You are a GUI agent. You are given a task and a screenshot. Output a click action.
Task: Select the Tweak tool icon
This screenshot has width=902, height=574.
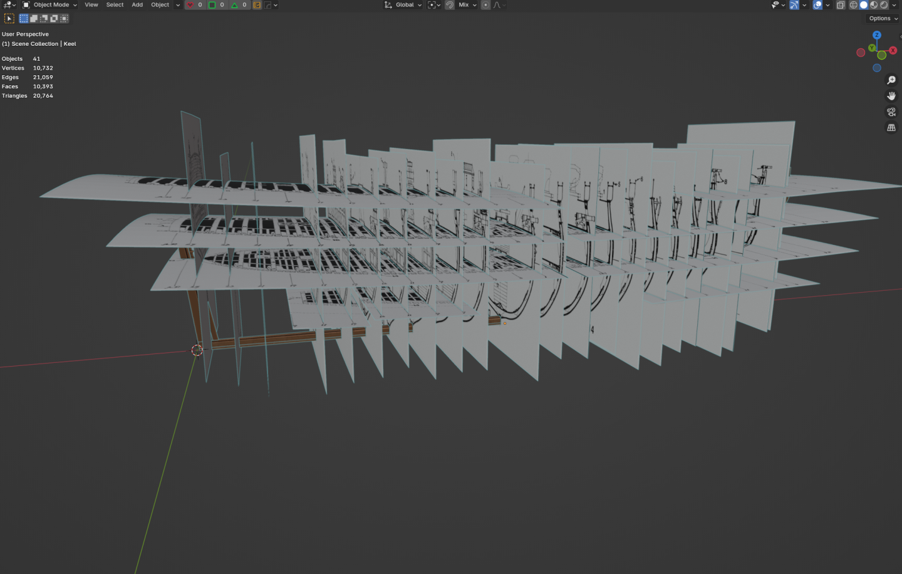pyautogui.click(x=9, y=18)
